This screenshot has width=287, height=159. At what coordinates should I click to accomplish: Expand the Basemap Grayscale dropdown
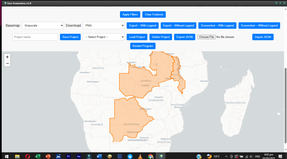point(43,25)
